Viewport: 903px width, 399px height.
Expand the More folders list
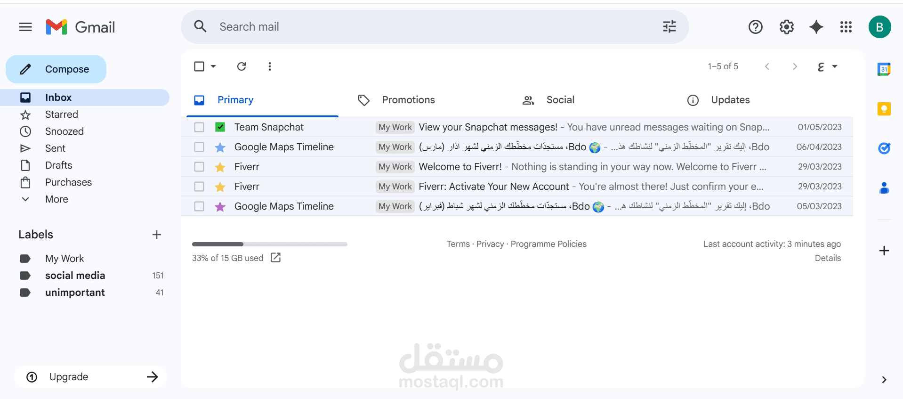(x=56, y=199)
